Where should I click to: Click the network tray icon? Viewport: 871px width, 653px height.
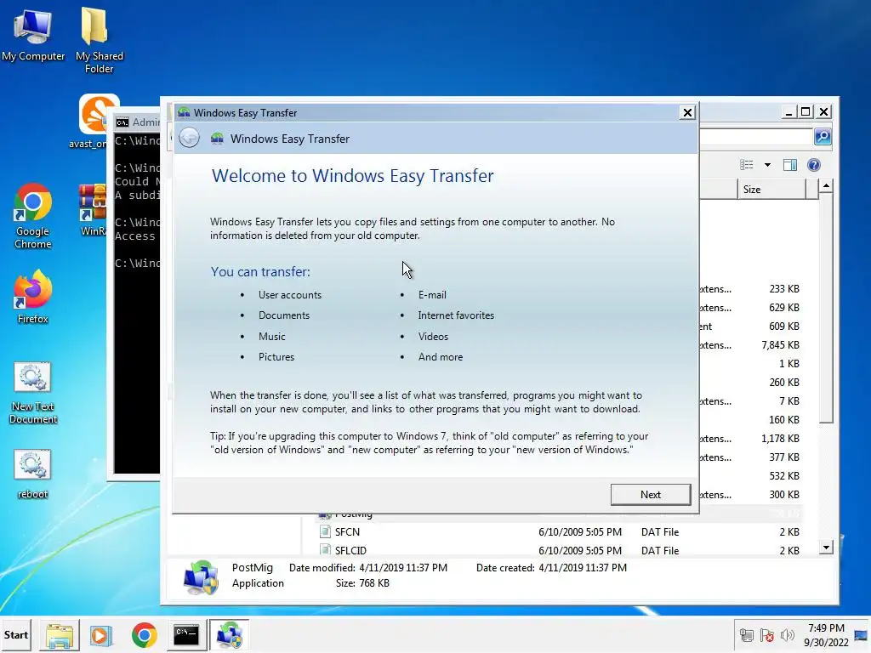[747, 634]
